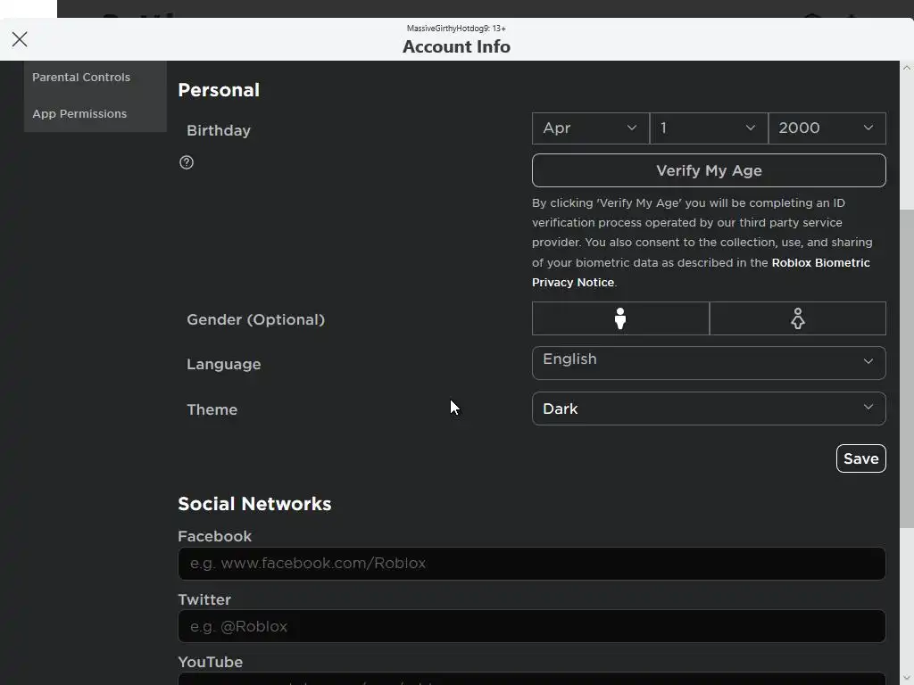
Task: Click the birthday help question mark icon
Action: click(187, 162)
